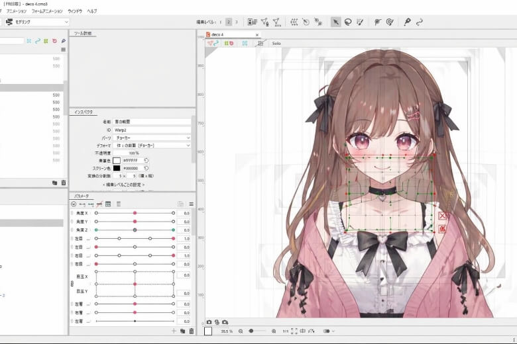
Task: Toggle the blue mesh display icon in view bar
Action: point(245,44)
